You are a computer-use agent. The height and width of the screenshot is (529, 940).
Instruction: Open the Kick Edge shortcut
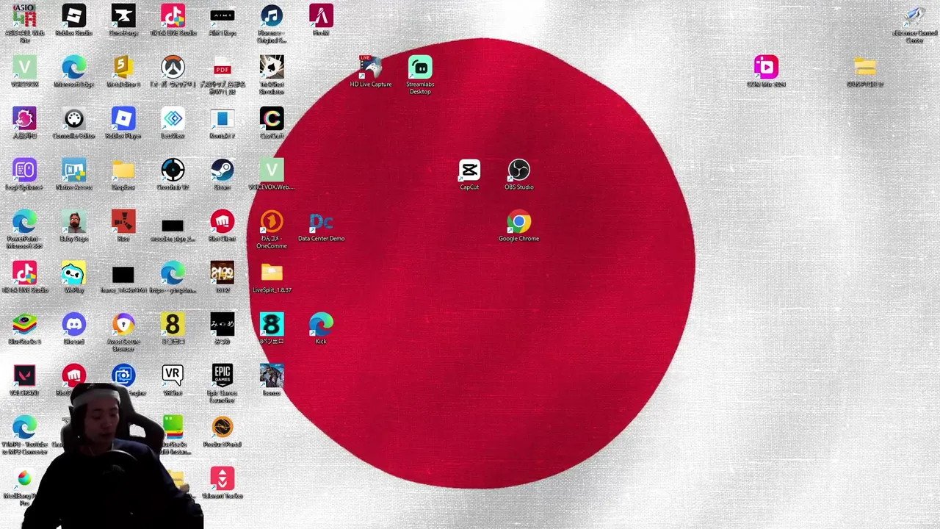click(321, 325)
